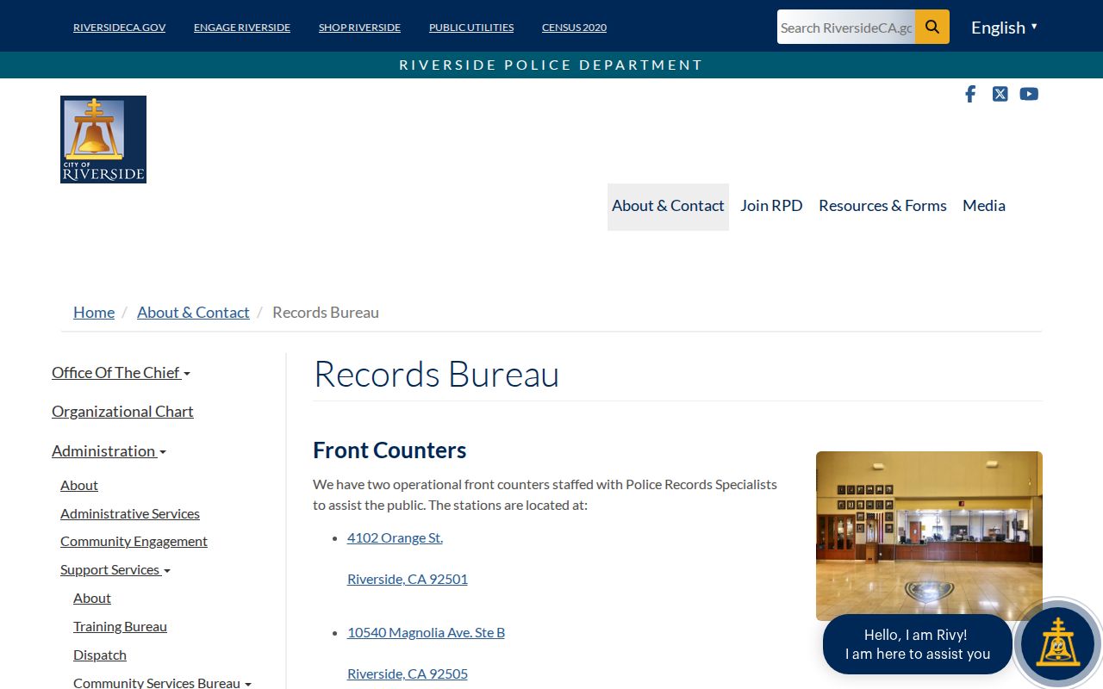Go to RIVERSIDECA.GOV top link

(x=119, y=28)
